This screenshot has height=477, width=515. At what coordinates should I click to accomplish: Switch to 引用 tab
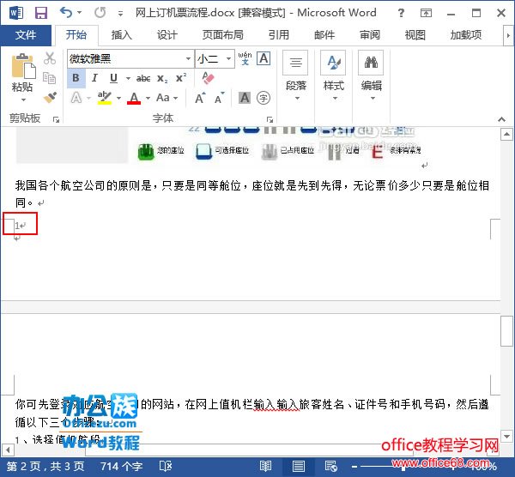(278, 35)
